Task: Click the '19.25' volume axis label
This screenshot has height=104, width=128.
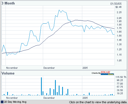Action: tap(120, 93)
